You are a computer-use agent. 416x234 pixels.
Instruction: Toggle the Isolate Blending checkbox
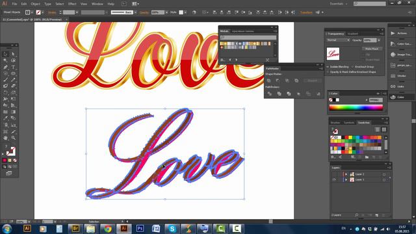(x=328, y=67)
